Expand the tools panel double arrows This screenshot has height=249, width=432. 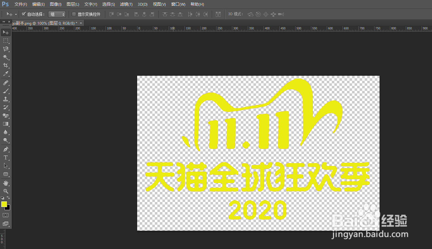point(4,21)
